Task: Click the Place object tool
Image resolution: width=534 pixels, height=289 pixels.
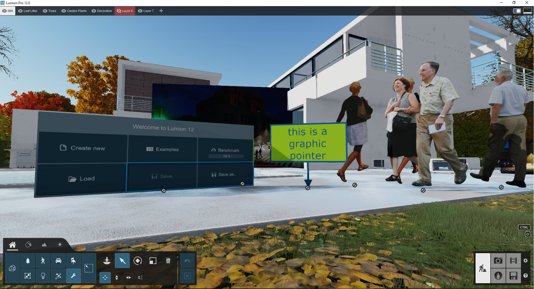Action: point(107,261)
